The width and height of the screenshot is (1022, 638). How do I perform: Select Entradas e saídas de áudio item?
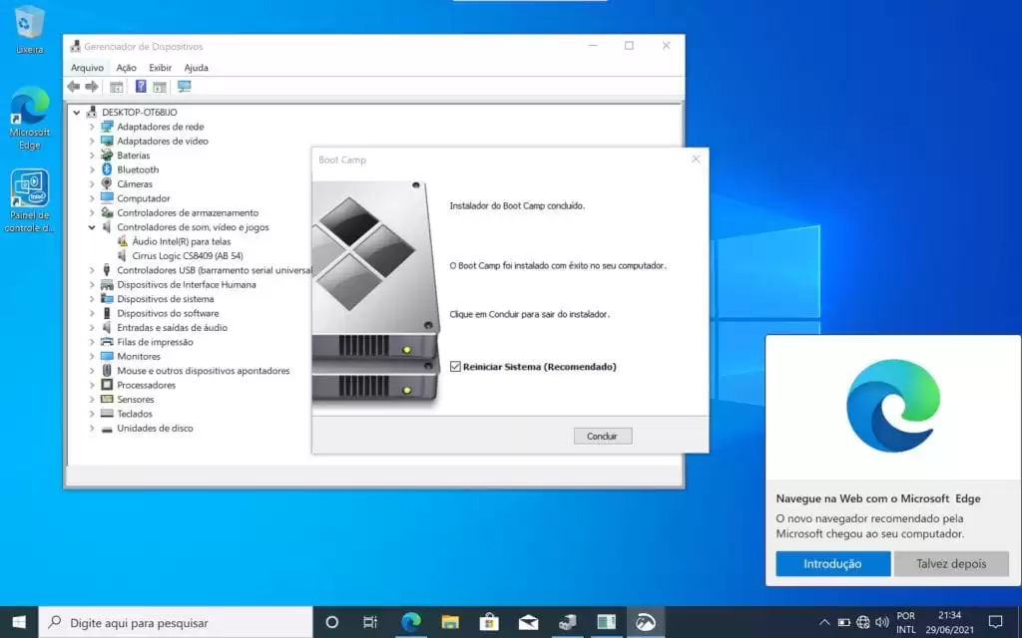[x=172, y=327]
